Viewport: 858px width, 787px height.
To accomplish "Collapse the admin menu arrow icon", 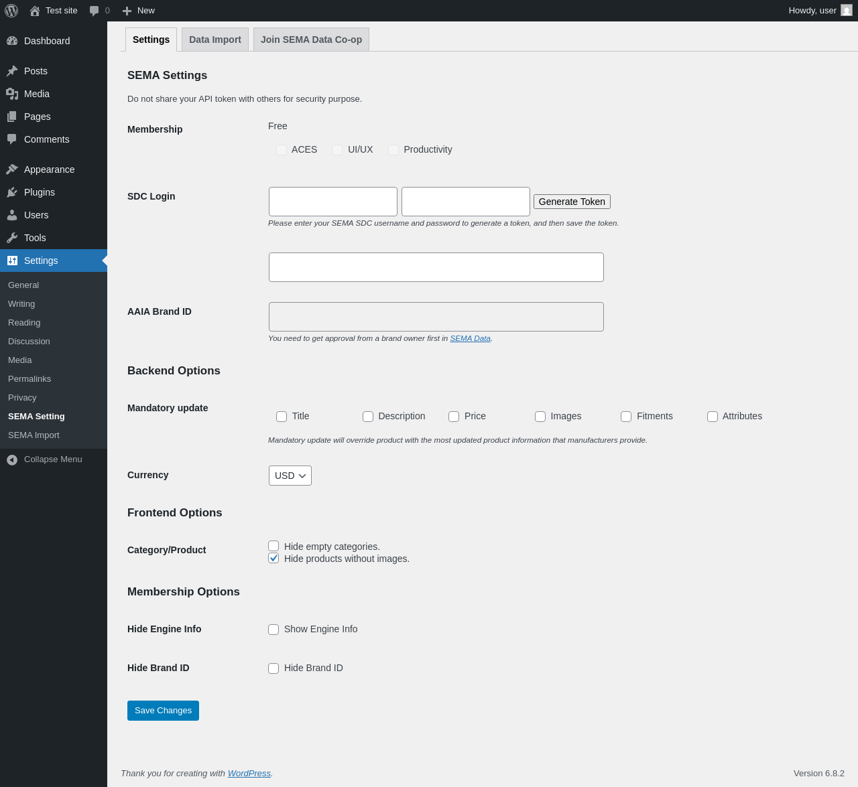I will 12,459.
